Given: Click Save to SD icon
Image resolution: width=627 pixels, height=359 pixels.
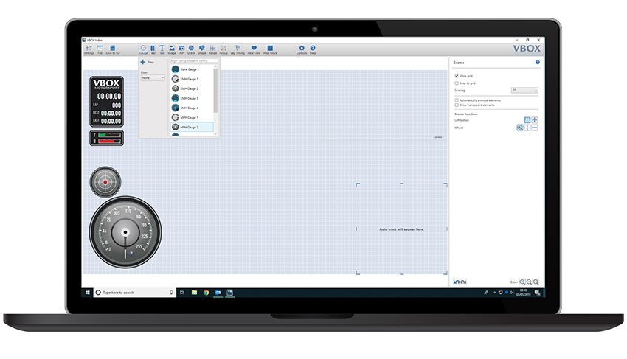Looking at the screenshot, I should coord(113,49).
